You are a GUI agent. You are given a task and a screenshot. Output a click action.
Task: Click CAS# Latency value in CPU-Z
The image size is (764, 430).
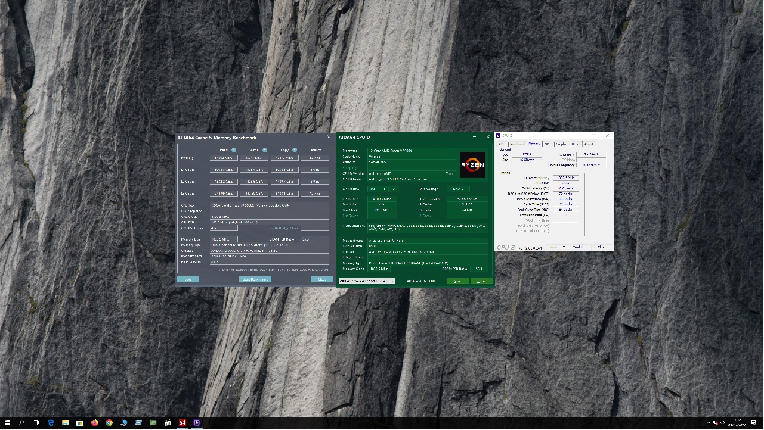pyautogui.click(x=566, y=188)
